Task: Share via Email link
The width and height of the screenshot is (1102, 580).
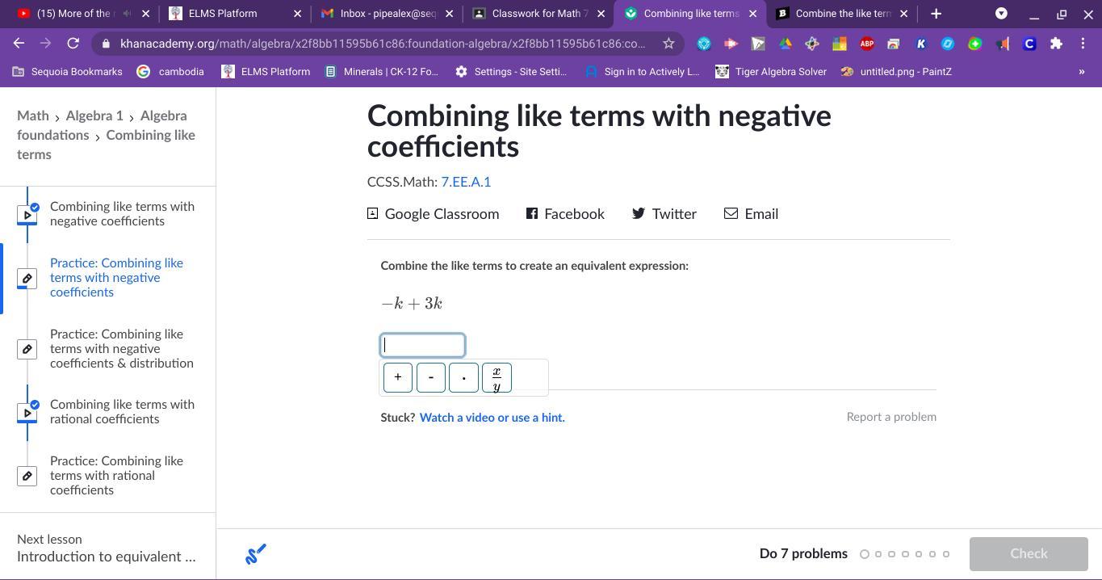Action: pos(751,214)
